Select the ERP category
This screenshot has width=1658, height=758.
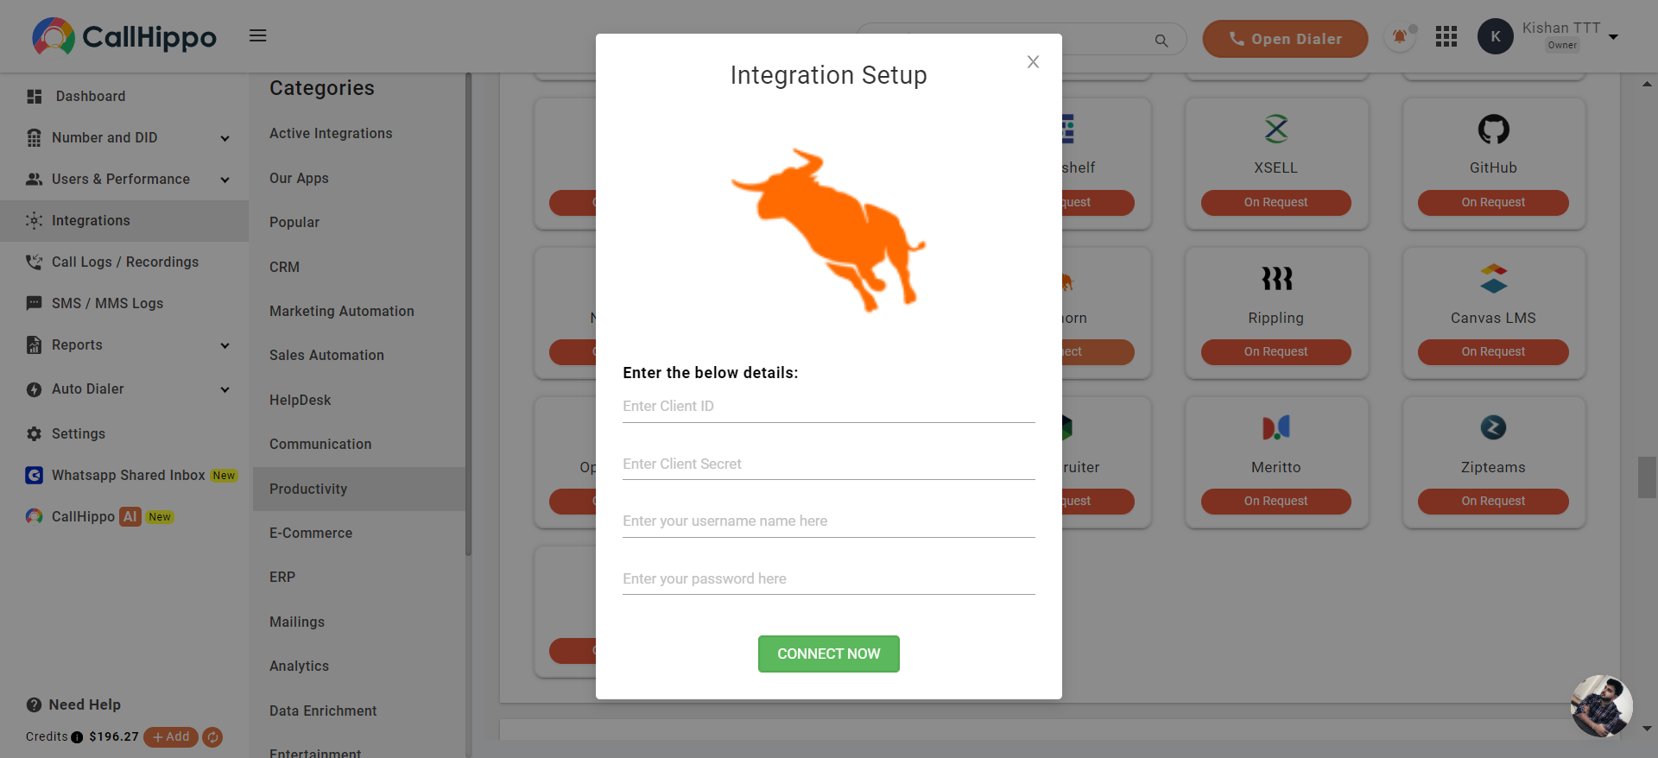(x=282, y=578)
